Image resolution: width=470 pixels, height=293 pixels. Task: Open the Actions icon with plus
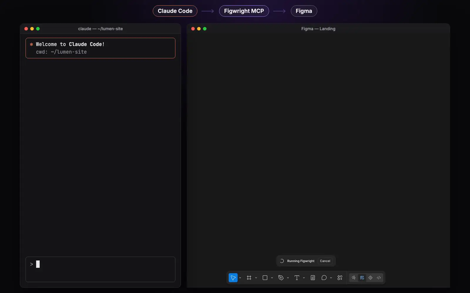340,278
